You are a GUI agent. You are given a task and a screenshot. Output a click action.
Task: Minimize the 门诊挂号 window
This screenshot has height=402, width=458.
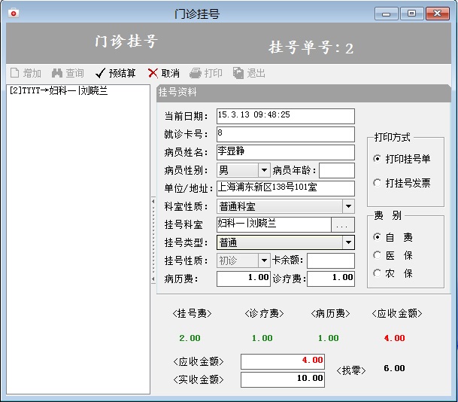[386, 14]
